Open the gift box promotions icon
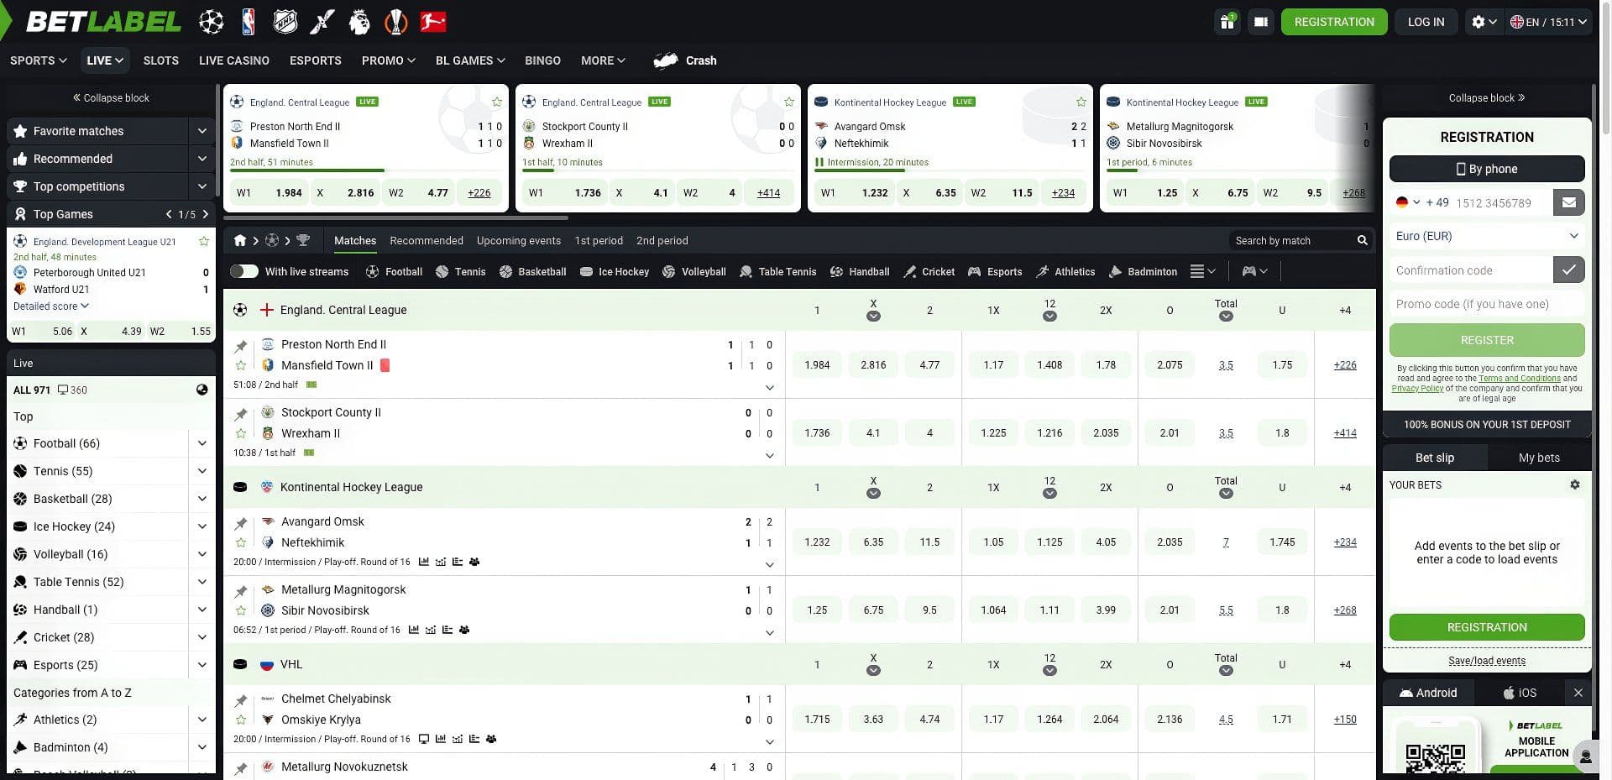The height and width of the screenshot is (780, 1612). pyautogui.click(x=1227, y=22)
